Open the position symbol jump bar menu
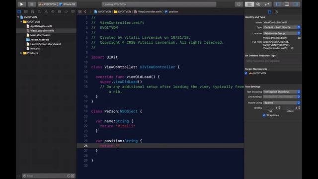The width and height of the screenshot is (318, 179). click(171, 12)
